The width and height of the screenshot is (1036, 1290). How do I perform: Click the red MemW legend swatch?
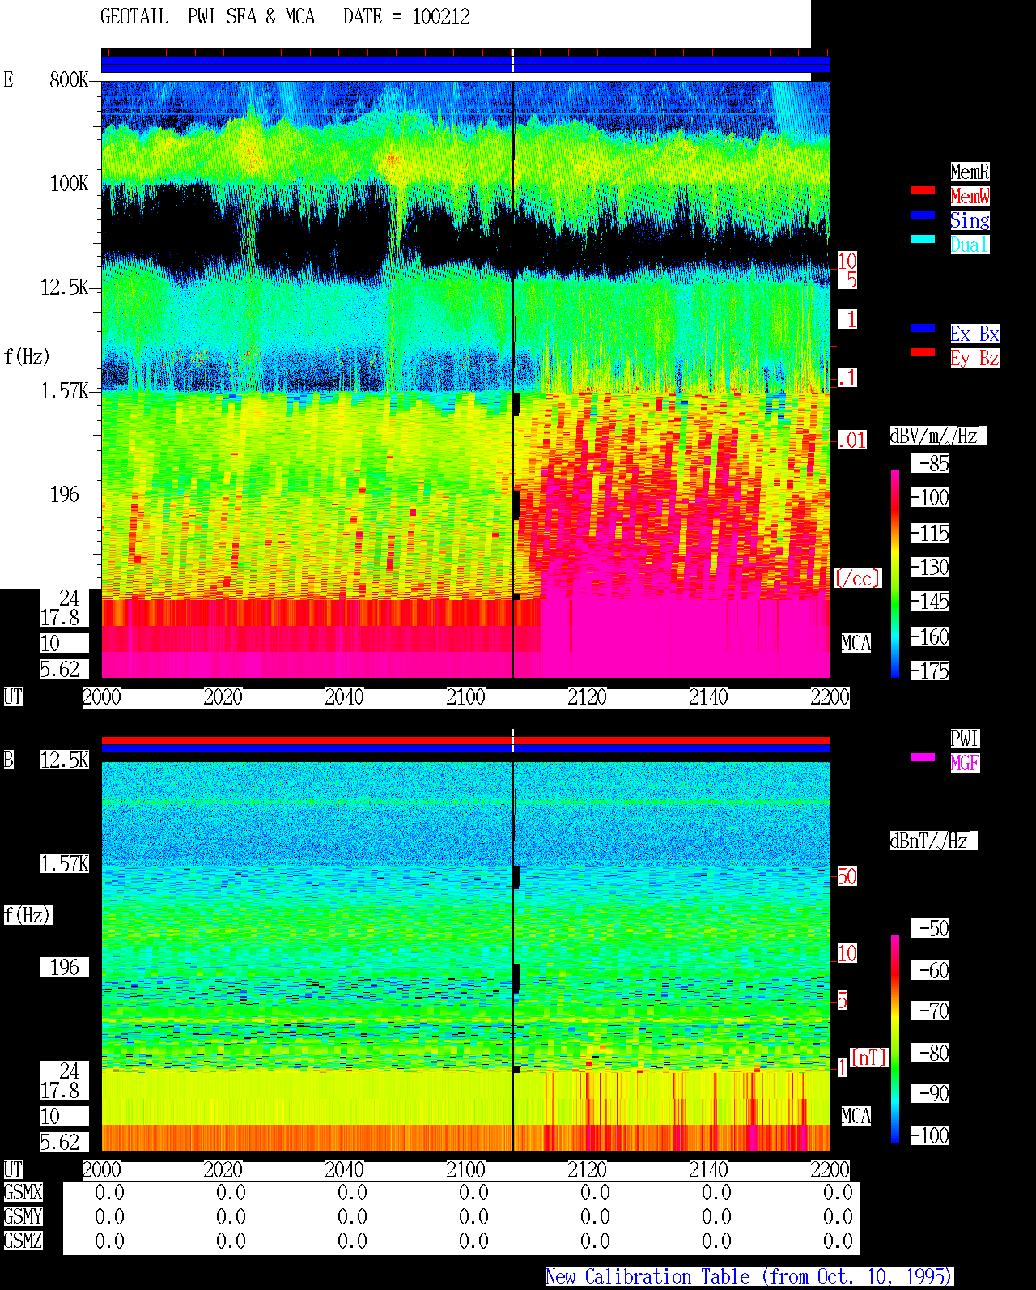tap(923, 191)
